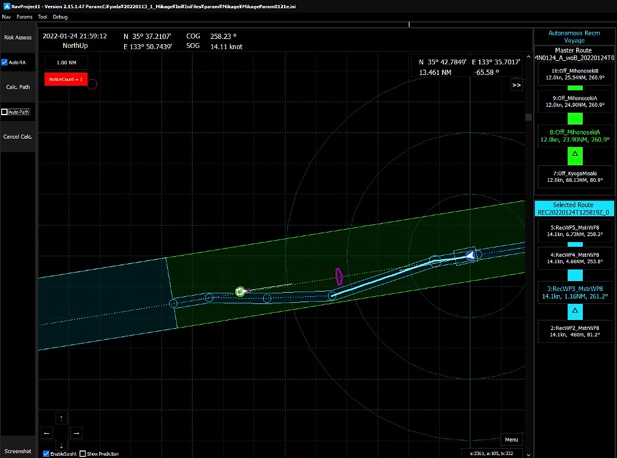Click the cyan leg bar between waypoints 4 and 3
Image resolution: width=617 pixels, height=458 pixels.
(x=575, y=275)
